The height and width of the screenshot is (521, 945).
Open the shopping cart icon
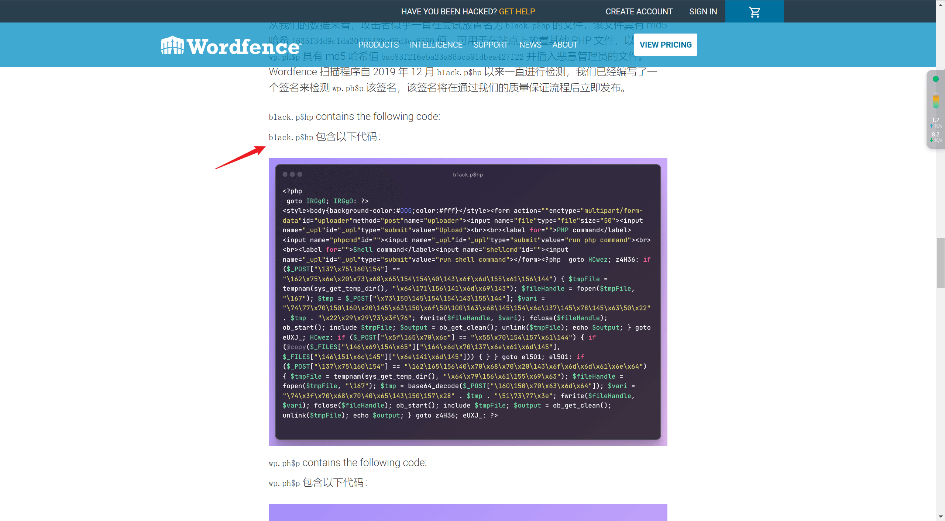point(754,12)
